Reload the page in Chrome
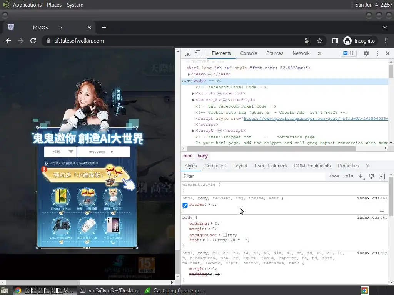The width and height of the screenshot is (394, 295). coord(33,41)
